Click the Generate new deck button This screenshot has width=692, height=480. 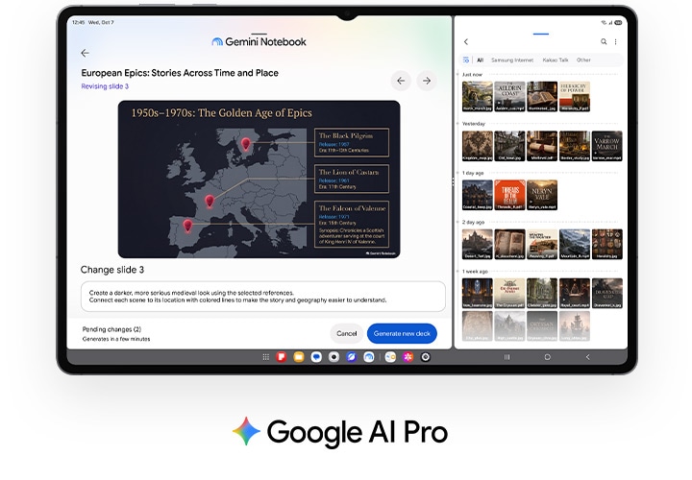click(402, 334)
